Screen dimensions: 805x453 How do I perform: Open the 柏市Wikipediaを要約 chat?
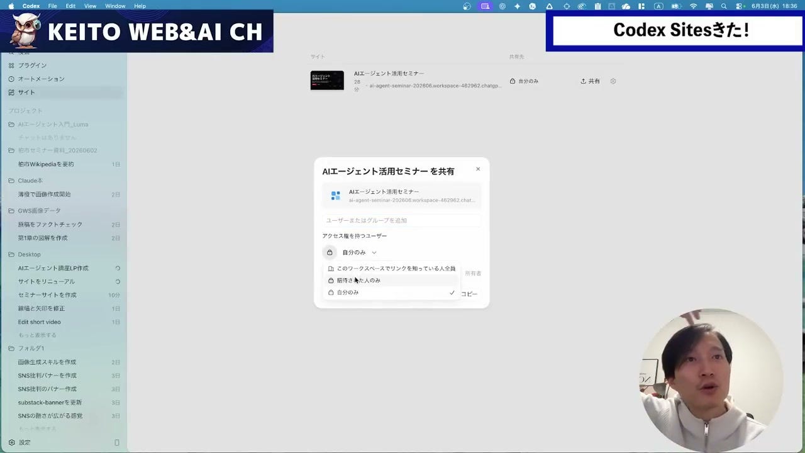click(63, 164)
